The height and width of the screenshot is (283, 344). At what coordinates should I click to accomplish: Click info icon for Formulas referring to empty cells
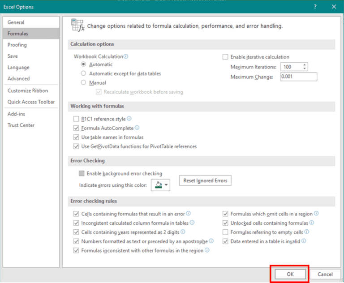point(307,232)
